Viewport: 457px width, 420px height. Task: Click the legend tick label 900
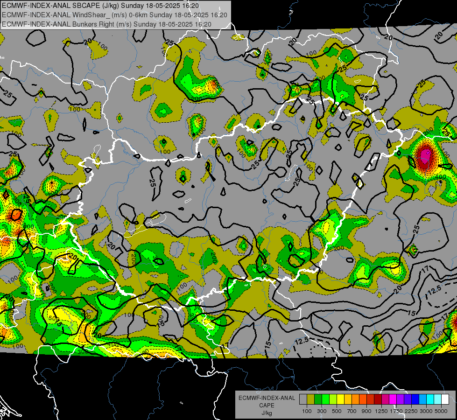tap(366, 411)
